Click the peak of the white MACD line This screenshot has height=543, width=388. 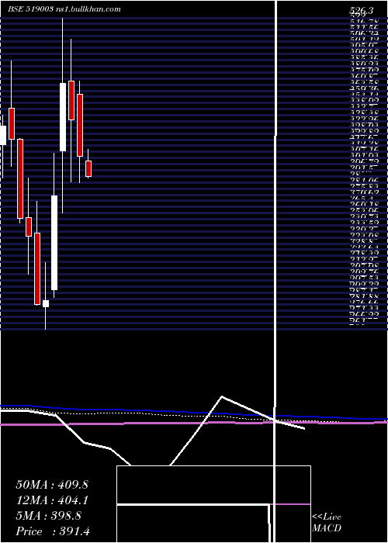[221, 396]
